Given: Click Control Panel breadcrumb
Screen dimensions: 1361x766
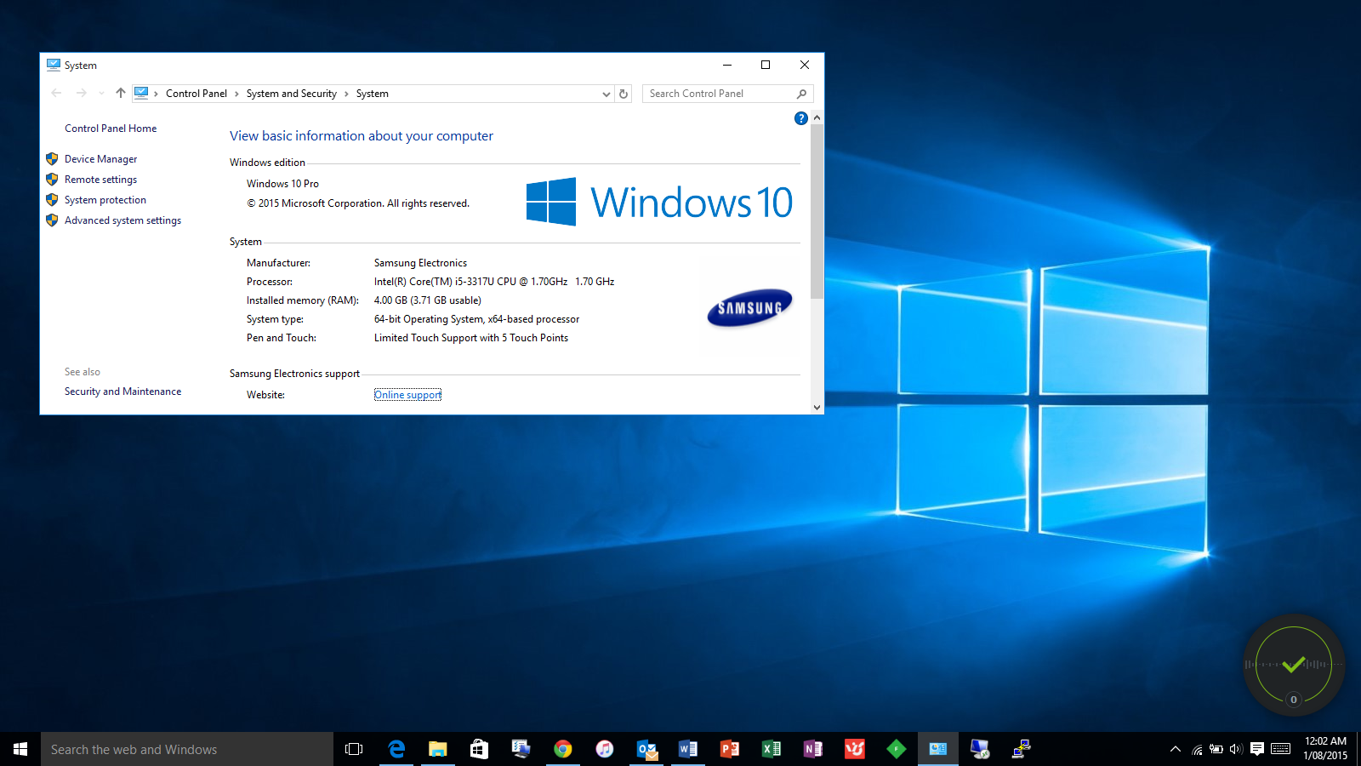Looking at the screenshot, I should [x=196, y=94].
